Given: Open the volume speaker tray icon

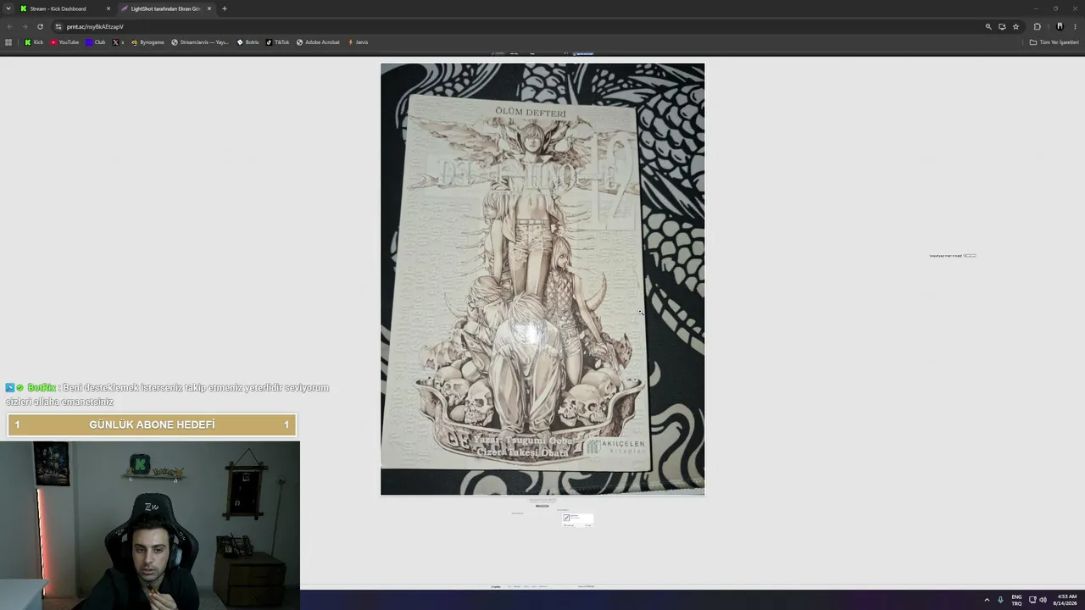Looking at the screenshot, I should pos(1043,600).
